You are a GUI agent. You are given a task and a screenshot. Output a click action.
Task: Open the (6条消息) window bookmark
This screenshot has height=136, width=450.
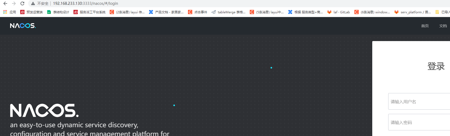[372, 12]
